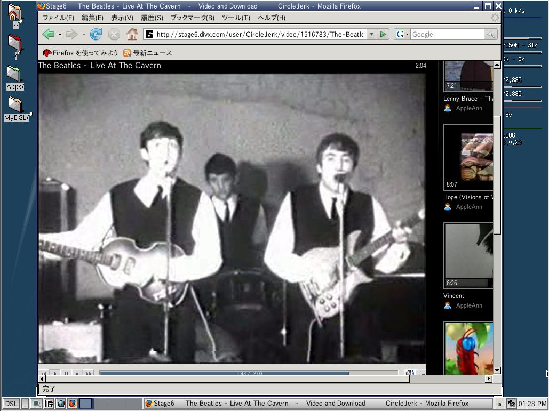This screenshot has width=549, height=411.
Task: Click the scroll up arrow of page scrollbar
Action: (497, 65)
